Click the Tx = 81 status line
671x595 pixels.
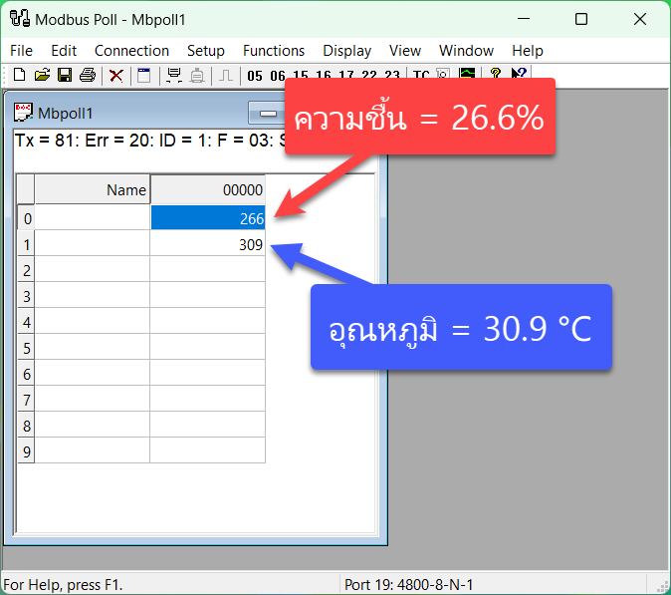149,141
